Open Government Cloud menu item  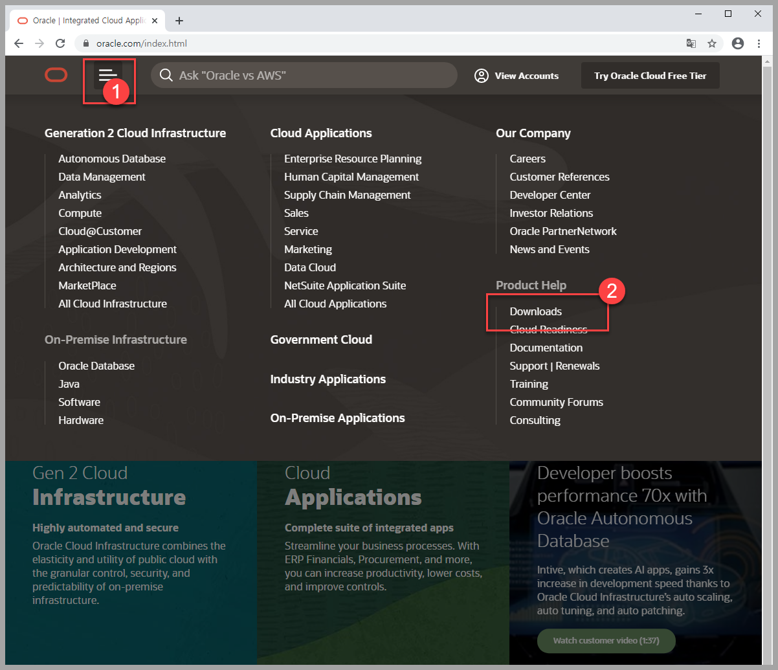(x=321, y=340)
